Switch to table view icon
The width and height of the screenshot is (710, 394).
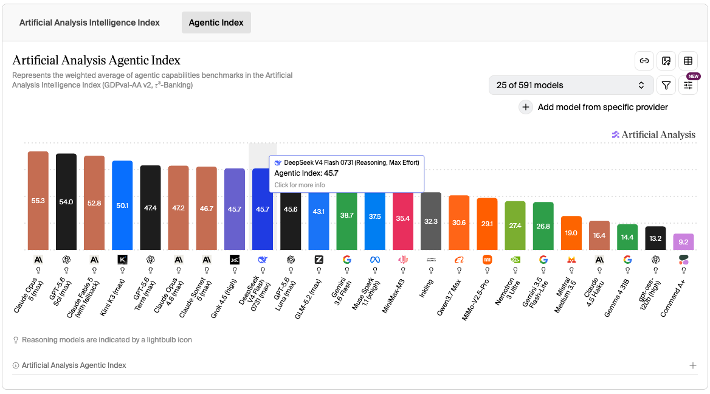click(x=688, y=61)
